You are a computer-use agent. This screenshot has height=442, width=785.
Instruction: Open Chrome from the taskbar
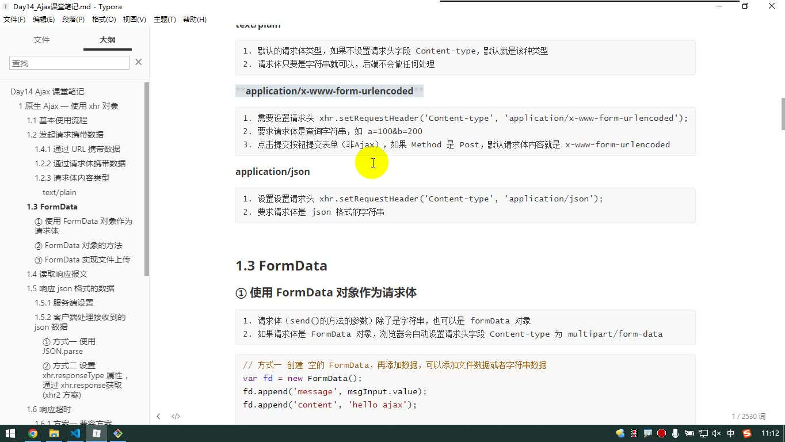coord(33,433)
